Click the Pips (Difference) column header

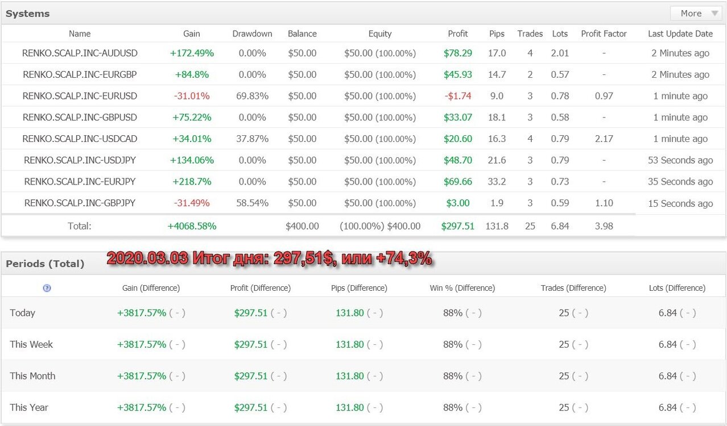[359, 288]
